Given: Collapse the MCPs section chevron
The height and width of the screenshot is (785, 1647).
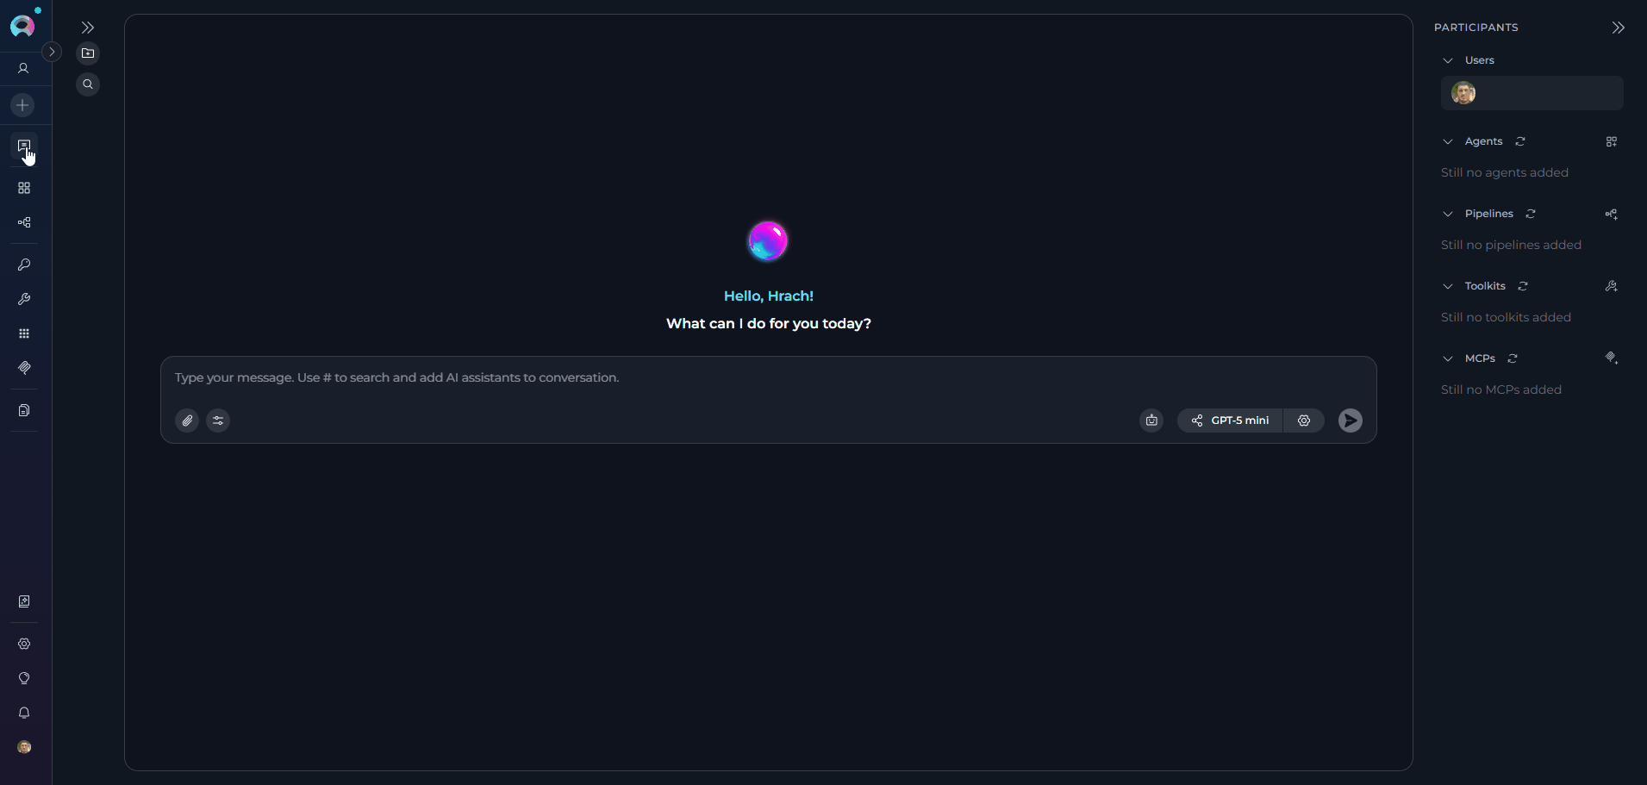Looking at the screenshot, I should tap(1447, 358).
